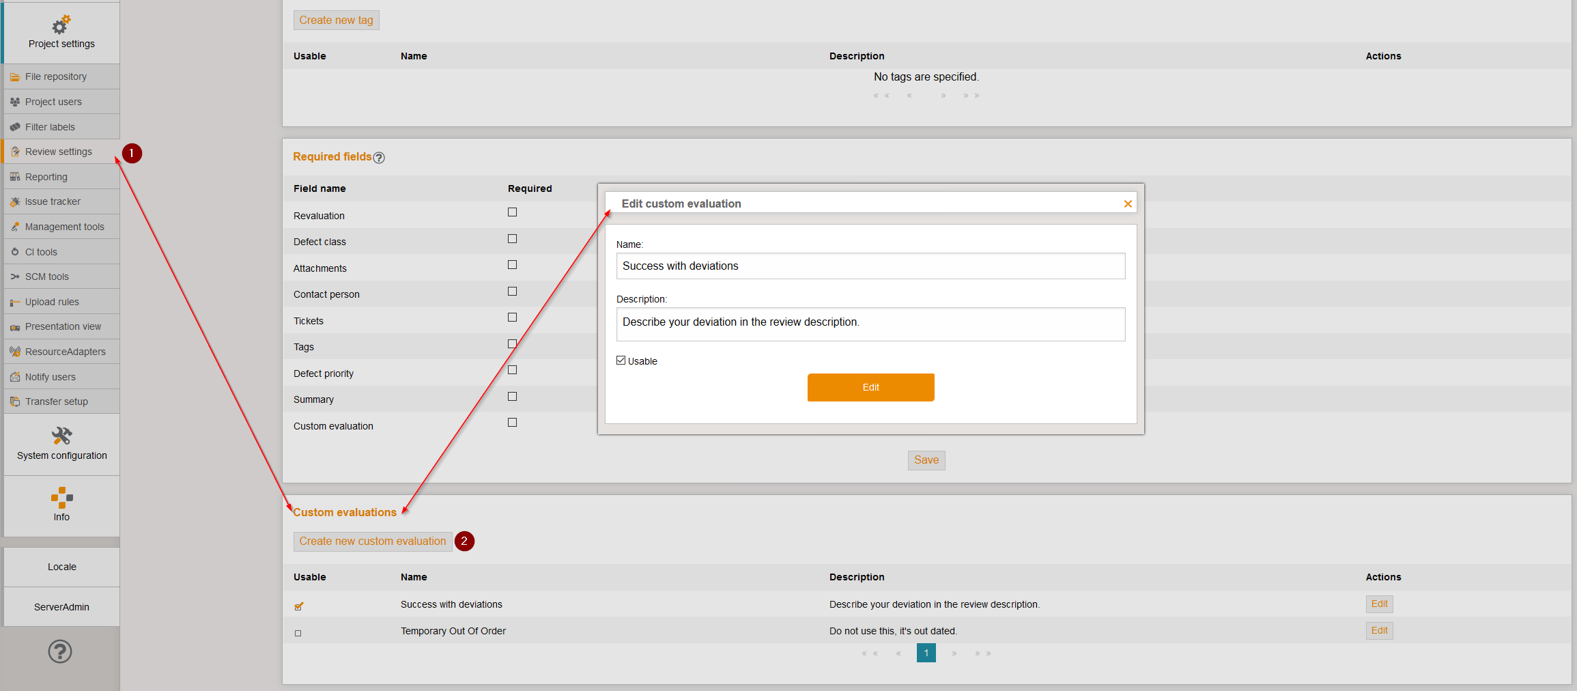Click the Create new custom evaluation button
Image resolution: width=1577 pixels, height=691 pixels.
click(372, 541)
